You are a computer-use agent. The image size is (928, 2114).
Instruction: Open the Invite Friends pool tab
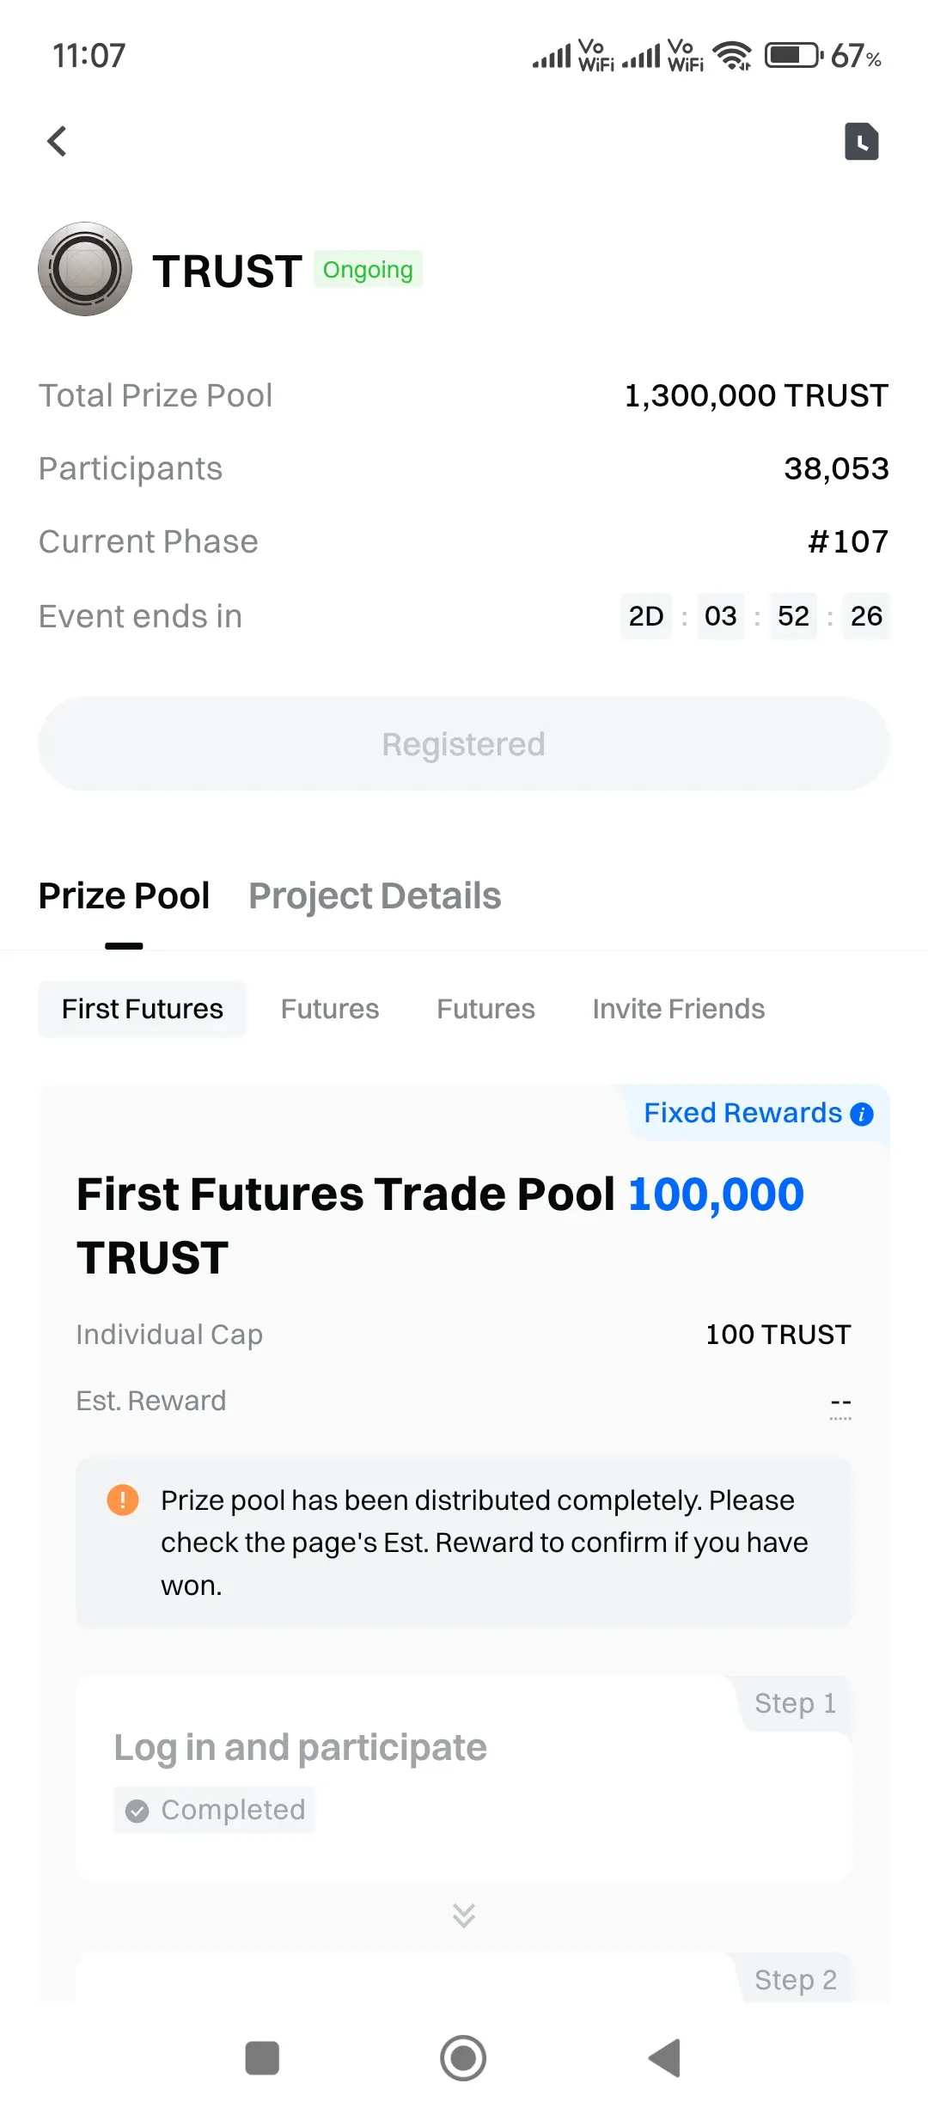point(679,1009)
